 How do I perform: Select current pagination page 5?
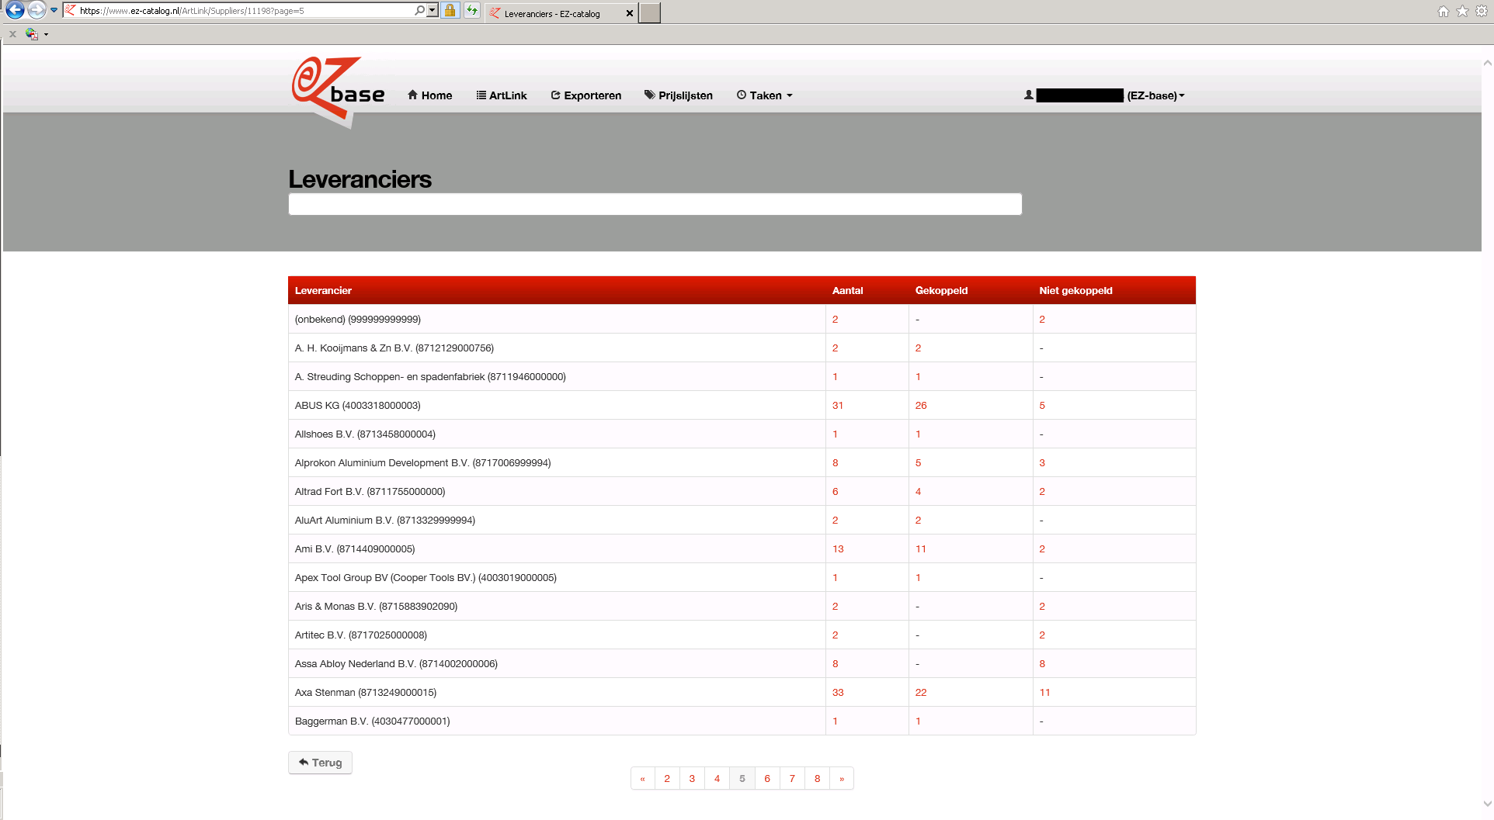(x=742, y=778)
